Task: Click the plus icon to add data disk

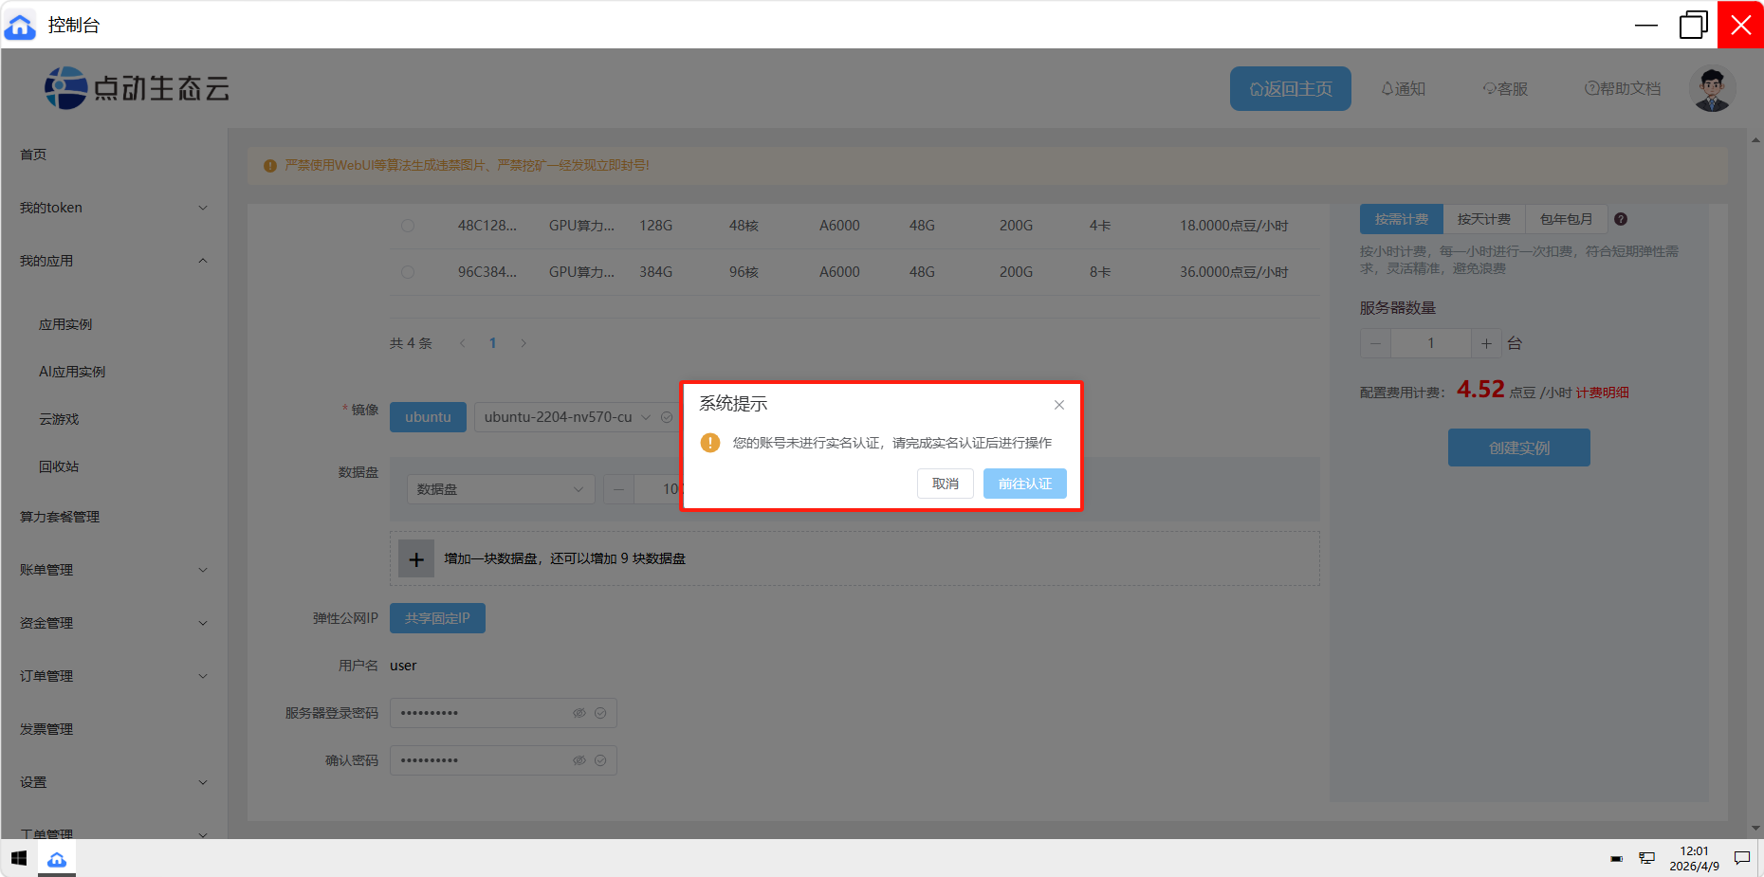Action: click(x=416, y=559)
